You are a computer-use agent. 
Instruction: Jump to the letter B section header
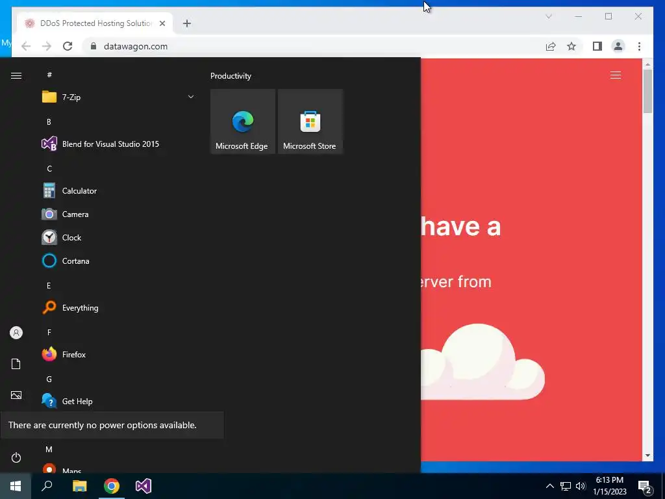49,122
